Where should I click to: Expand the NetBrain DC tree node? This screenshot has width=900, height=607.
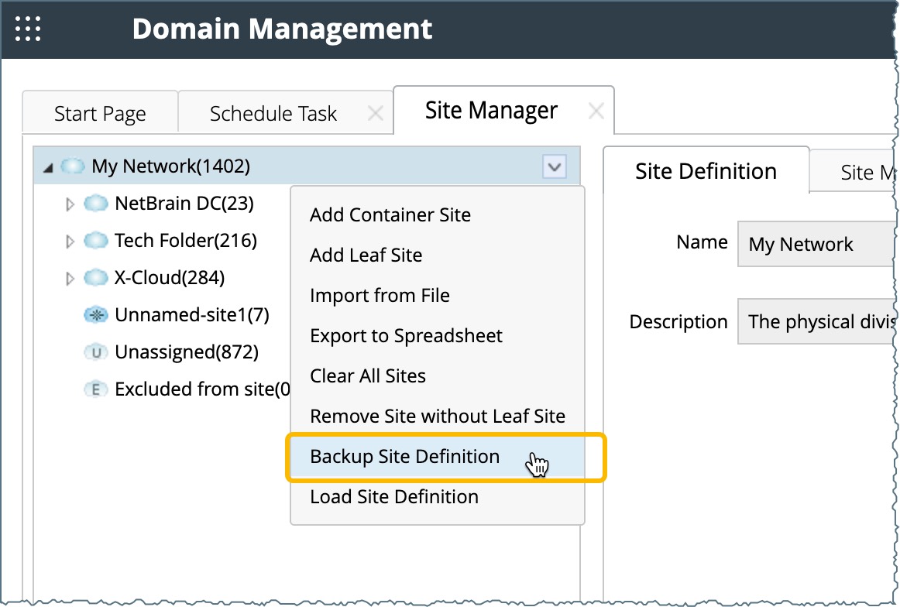click(x=70, y=204)
